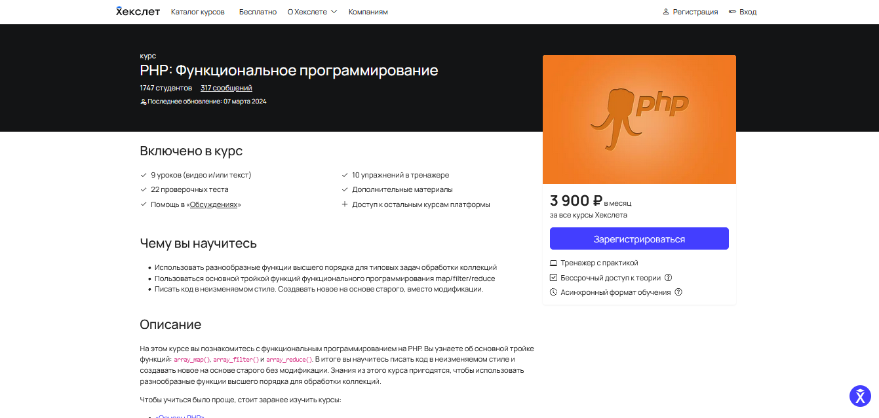The image size is (879, 418).
Task: Click the Включено в курс heading
Action: tap(191, 151)
